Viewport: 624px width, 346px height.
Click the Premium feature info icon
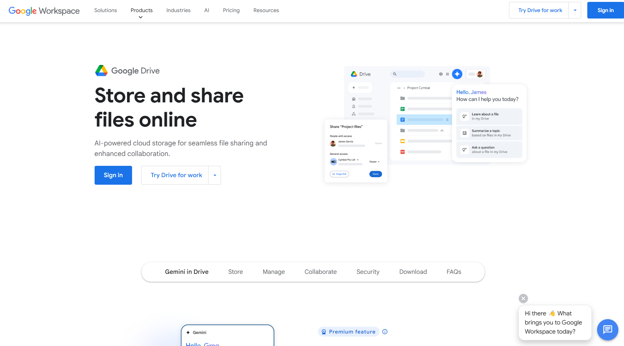[x=385, y=332]
